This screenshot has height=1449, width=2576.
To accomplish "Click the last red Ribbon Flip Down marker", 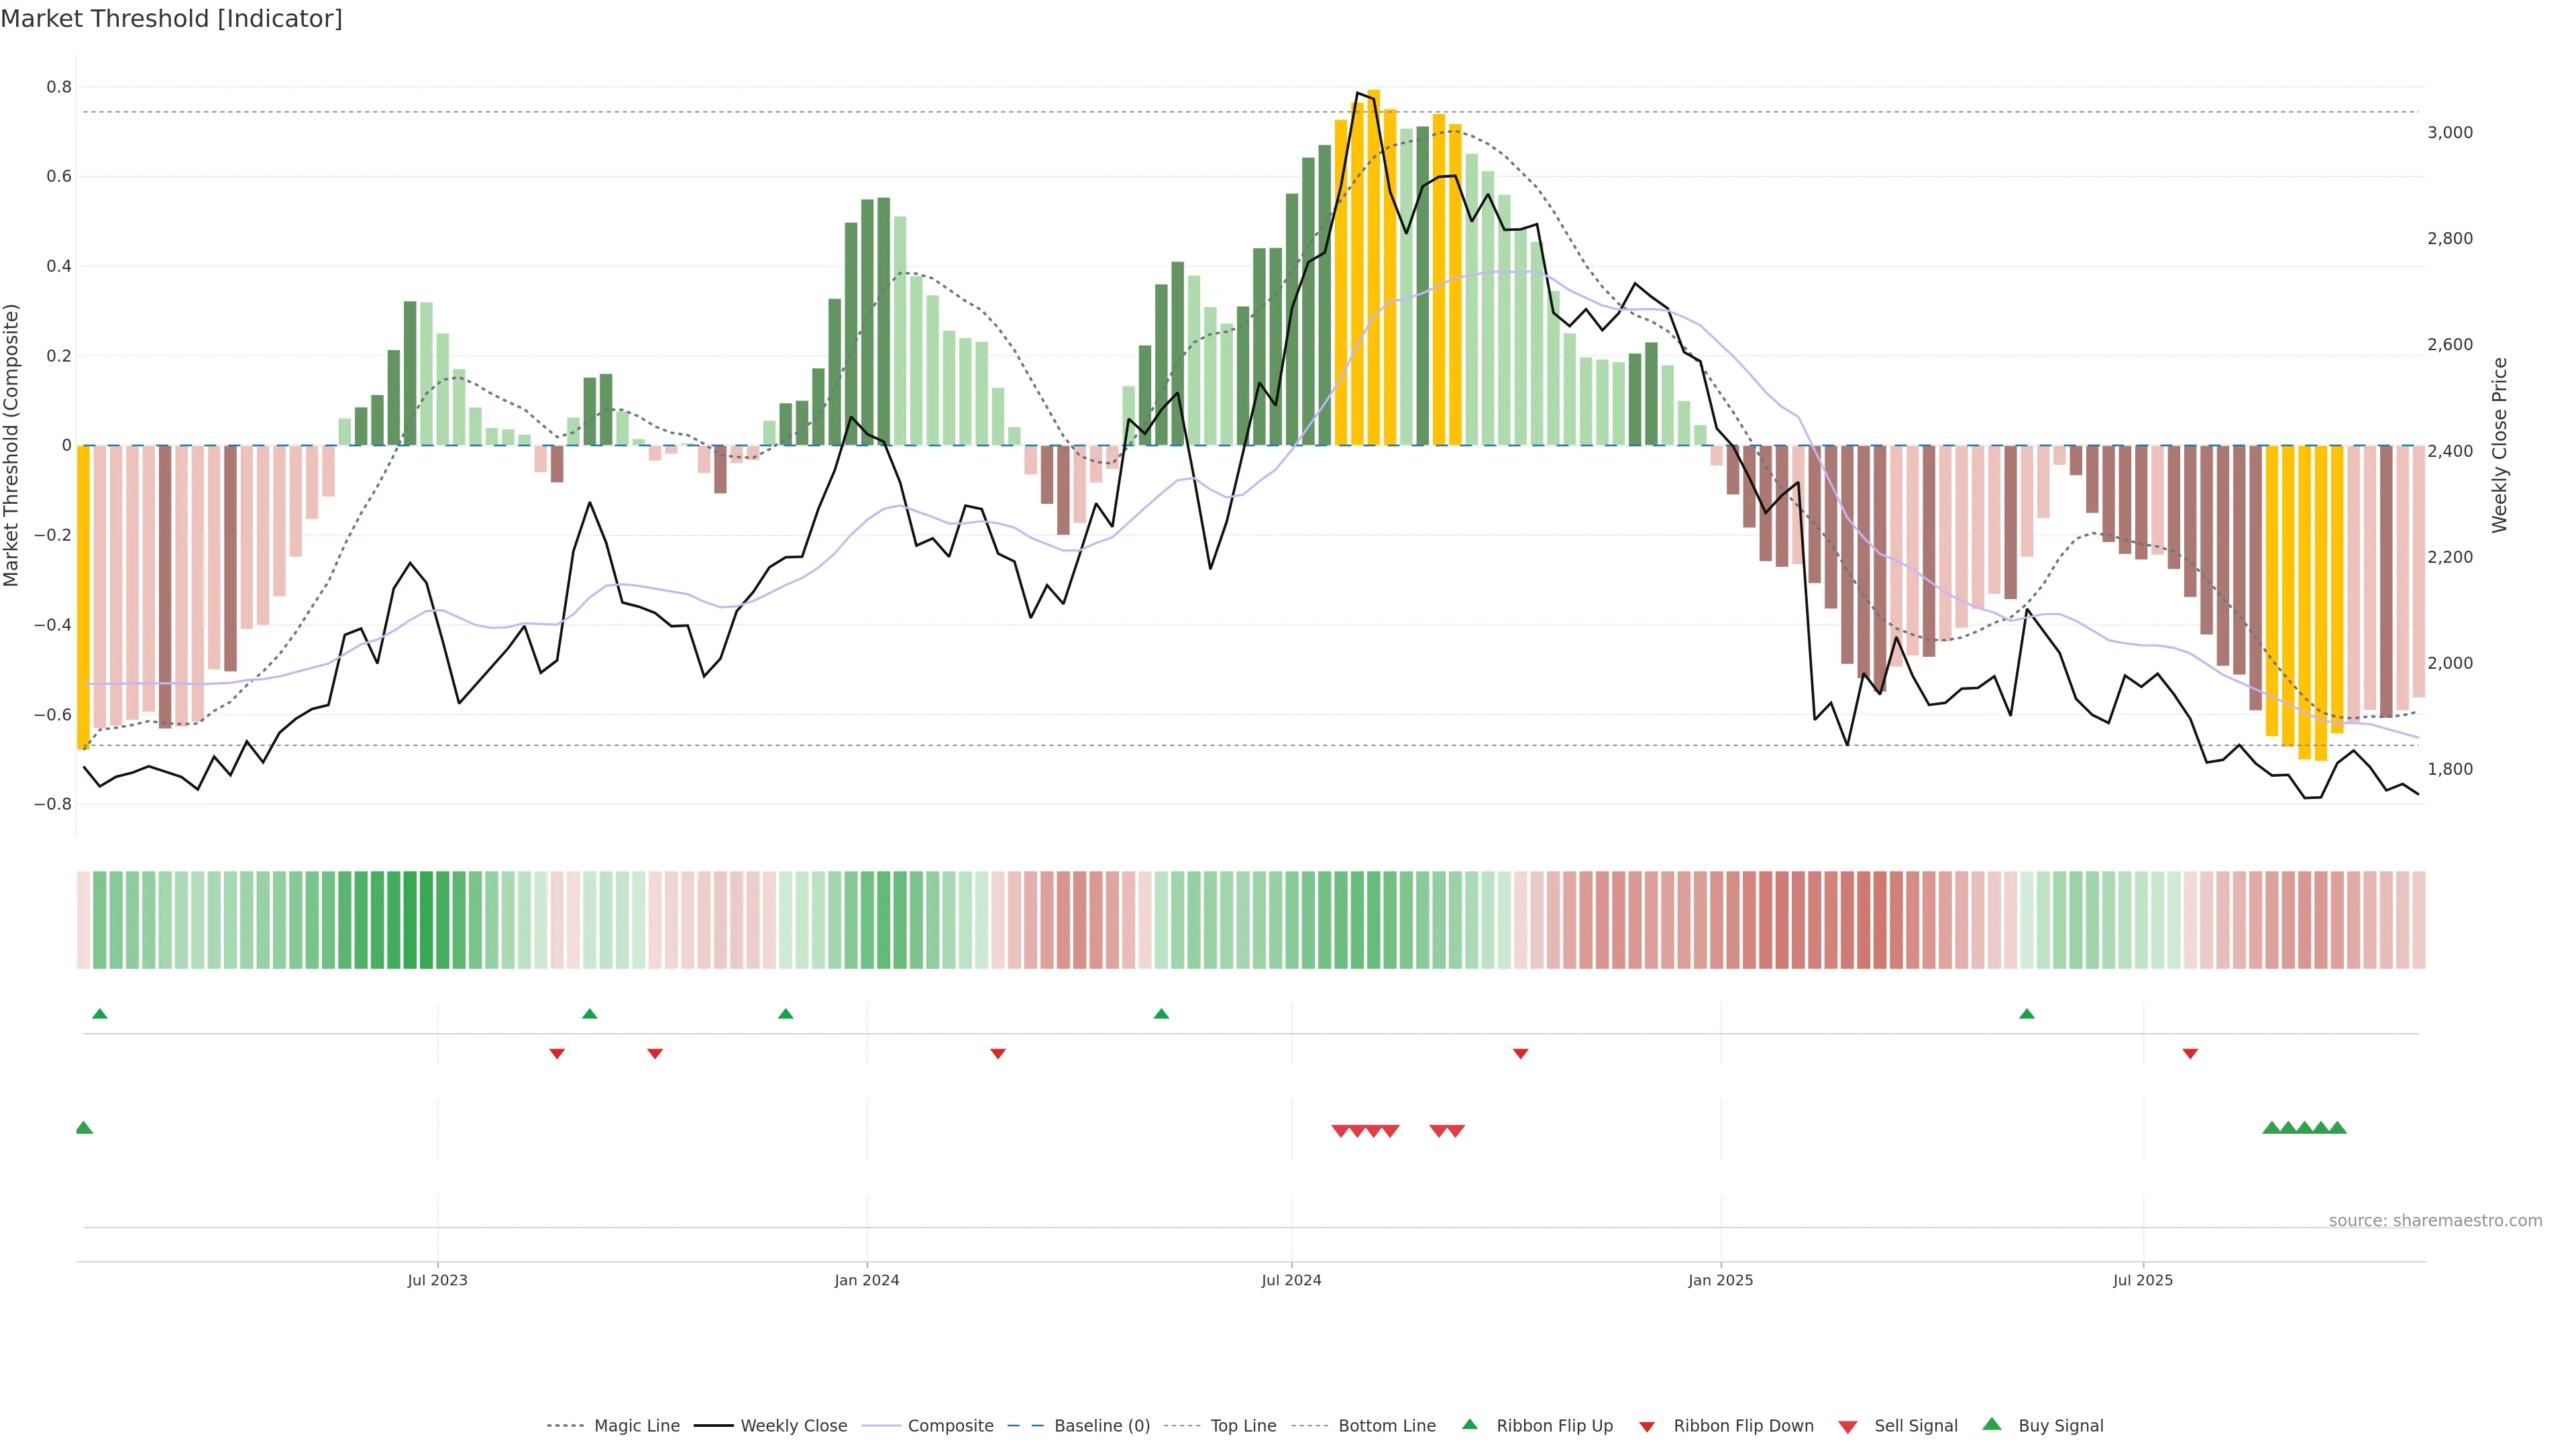I will click(2190, 1054).
